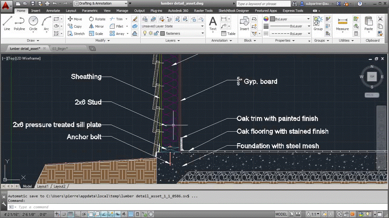The image size is (389, 218).
Task: Open the Insert ribbon tab
Action: 36,11
